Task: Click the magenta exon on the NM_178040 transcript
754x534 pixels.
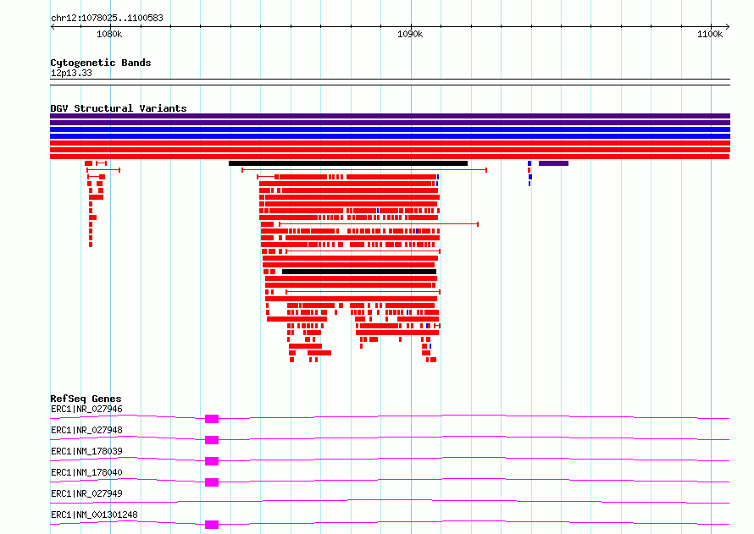Action: click(212, 482)
